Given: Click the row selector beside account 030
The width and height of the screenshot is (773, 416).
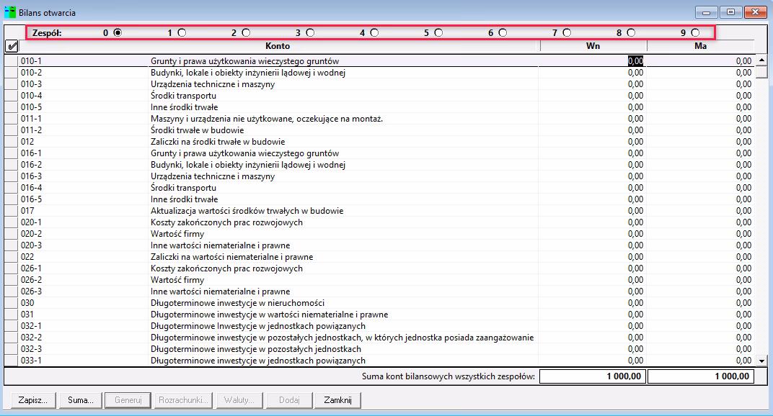Looking at the screenshot, I should [11, 303].
